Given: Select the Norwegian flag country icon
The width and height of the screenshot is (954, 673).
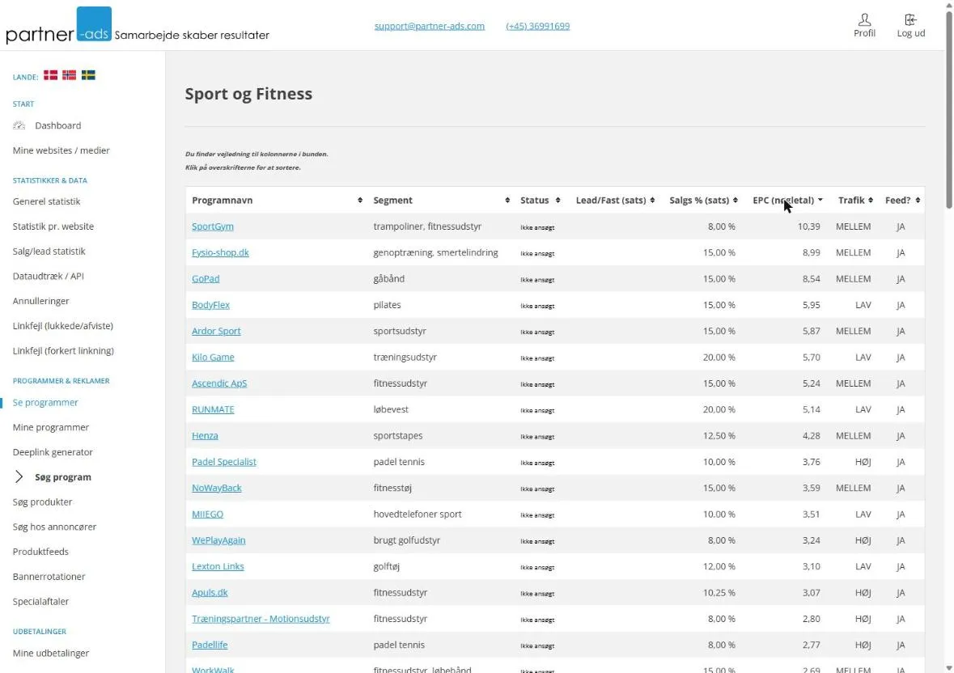Looking at the screenshot, I should tap(70, 75).
